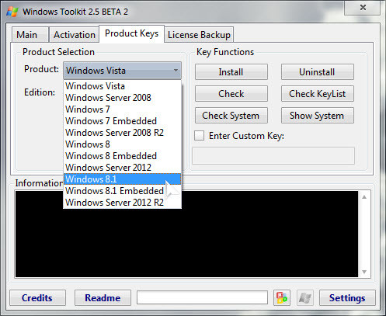386x316 pixels.
Task: Pick Windows 7 in product list
Action: [x=122, y=109]
